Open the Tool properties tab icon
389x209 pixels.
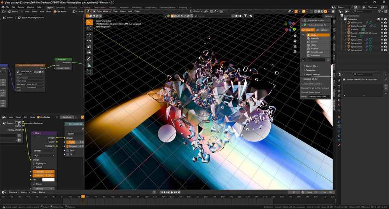[x=339, y=80]
